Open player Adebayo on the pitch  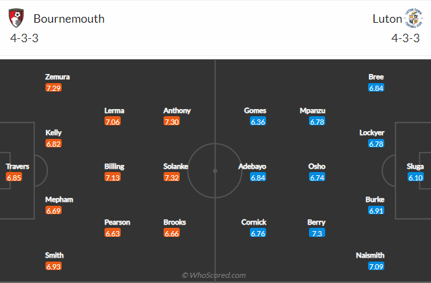pos(252,167)
